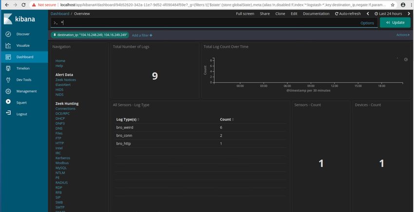Step time range forward arrow
Image resolution: width=414 pixels, height=212 pixels.
click(409, 14)
